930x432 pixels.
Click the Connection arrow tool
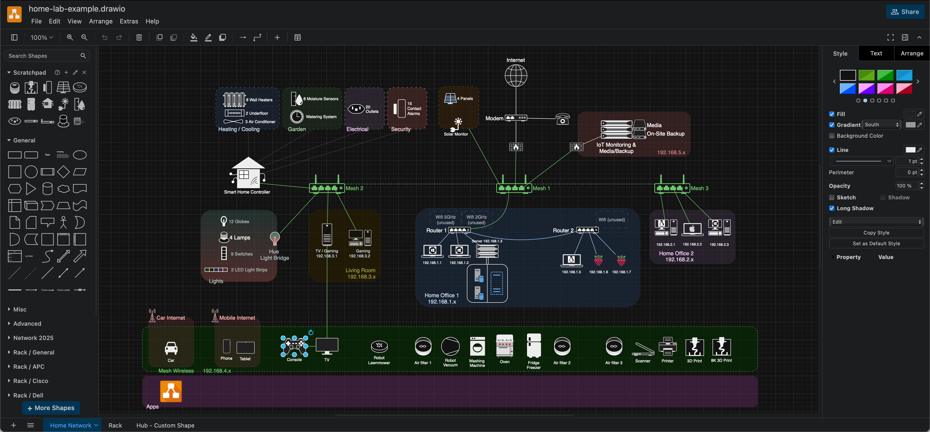click(x=242, y=37)
